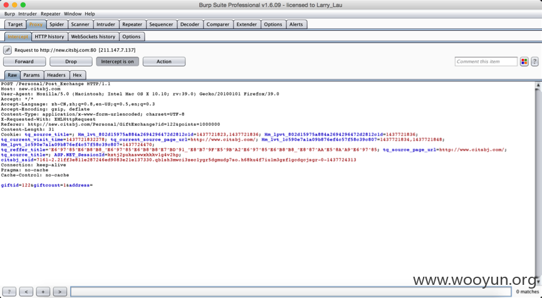This screenshot has height=298, width=542.
Task: Click the Comment this item field
Action: point(486,61)
